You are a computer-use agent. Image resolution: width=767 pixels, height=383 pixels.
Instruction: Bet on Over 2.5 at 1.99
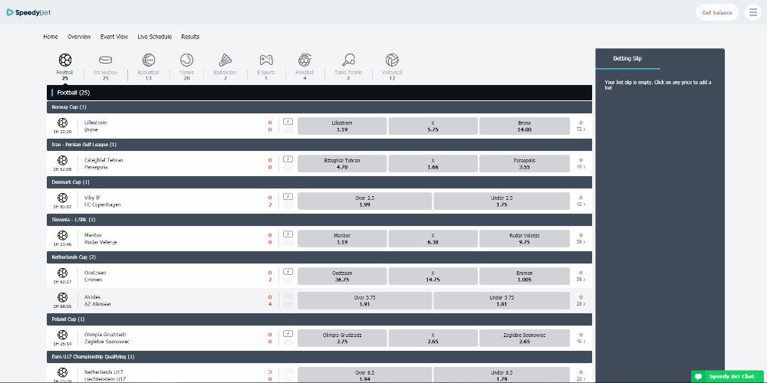click(364, 201)
